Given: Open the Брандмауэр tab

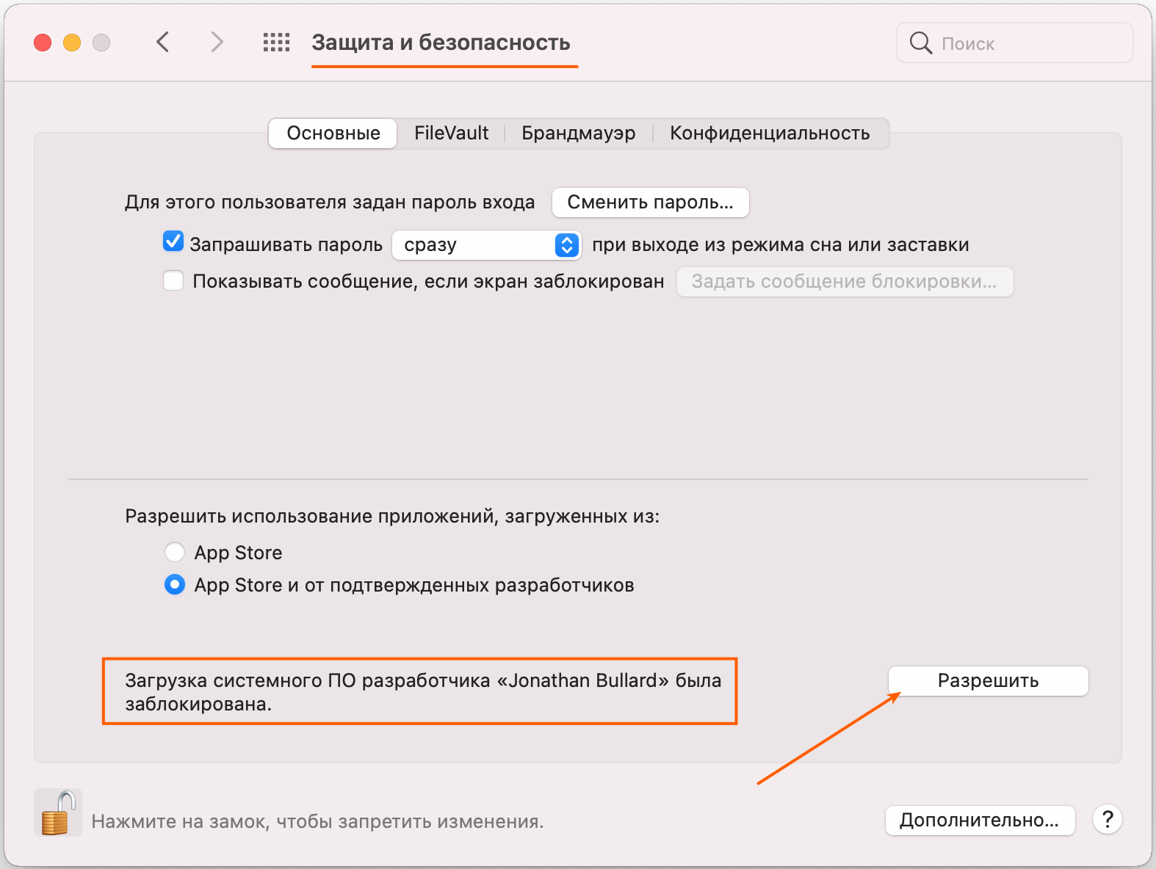Looking at the screenshot, I should pos(579,134).
